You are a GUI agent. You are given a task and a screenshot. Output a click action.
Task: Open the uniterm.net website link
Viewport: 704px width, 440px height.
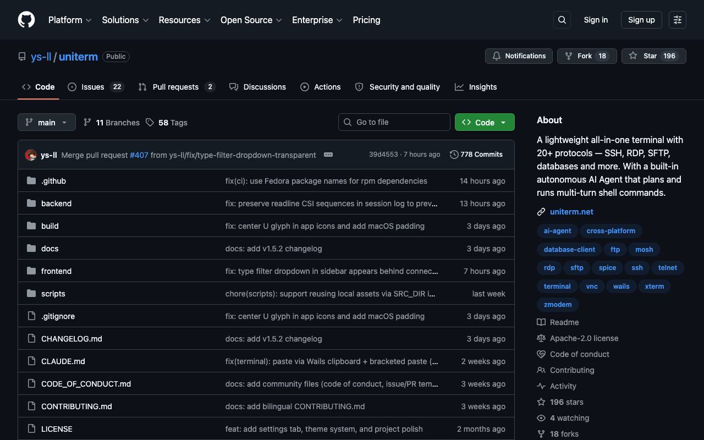(x=571, y=212)
